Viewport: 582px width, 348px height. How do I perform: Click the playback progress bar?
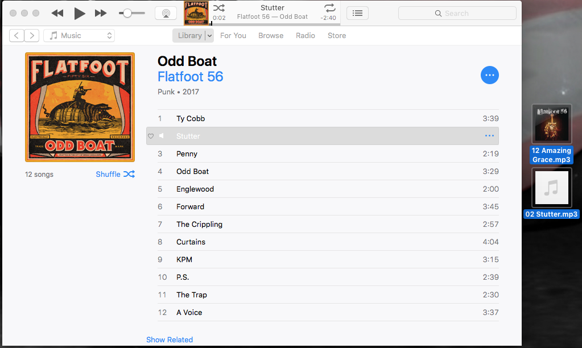tap(275, 24)
